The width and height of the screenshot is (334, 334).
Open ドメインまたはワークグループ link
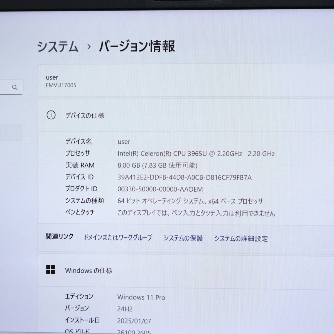[118, 237]
